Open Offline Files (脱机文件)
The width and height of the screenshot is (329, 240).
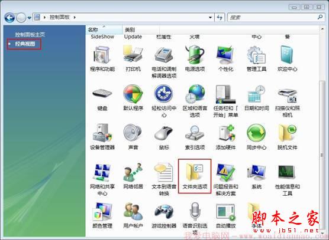point(287,137)
